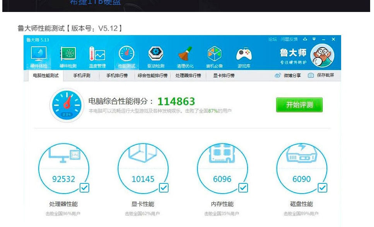The width and height of the screenshot is (374, 227).
Task: Select the 性能测试 performance test section
Action: click(126, 57)
